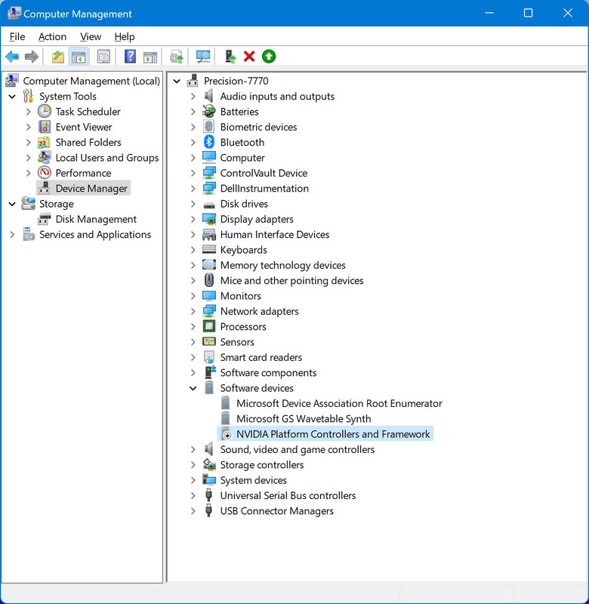
Task: Select DellInstrumentation category
Action: (264, 188)
